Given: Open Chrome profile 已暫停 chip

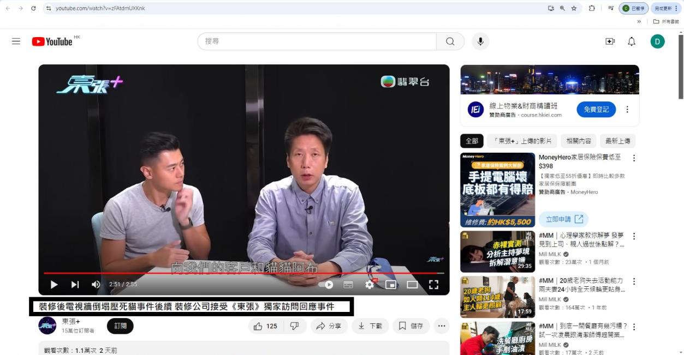Looking at the screenshot, I should coord(634,8).
